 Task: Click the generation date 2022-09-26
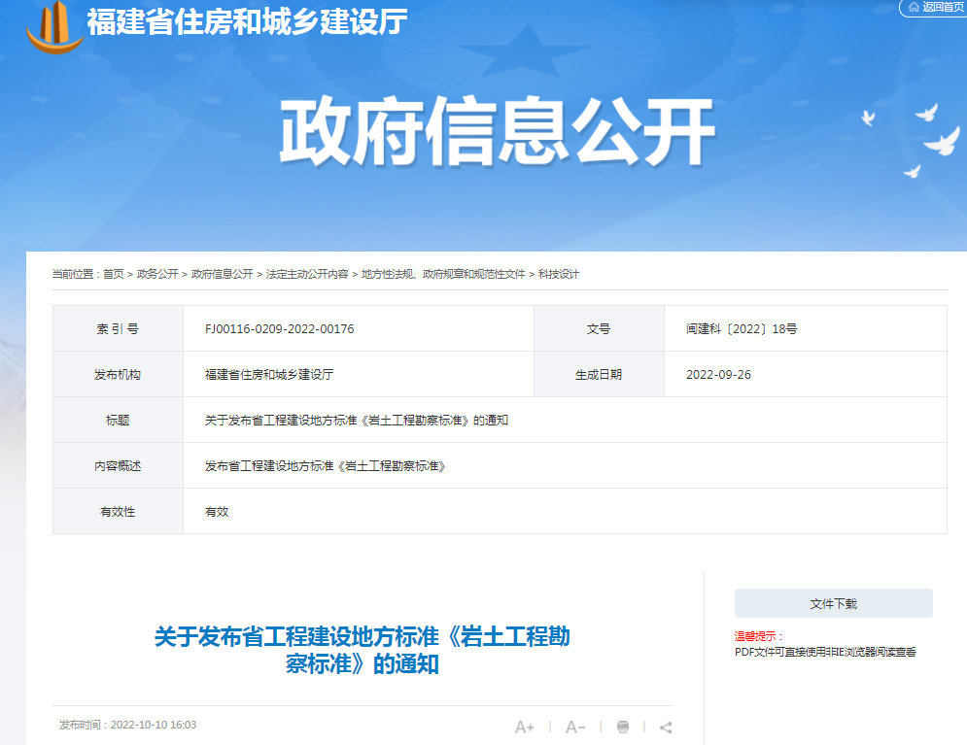point(718,375)
